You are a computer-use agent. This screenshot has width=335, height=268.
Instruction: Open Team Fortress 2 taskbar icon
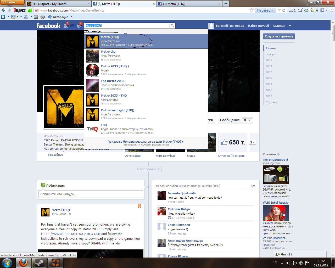(x=56, y=263)
